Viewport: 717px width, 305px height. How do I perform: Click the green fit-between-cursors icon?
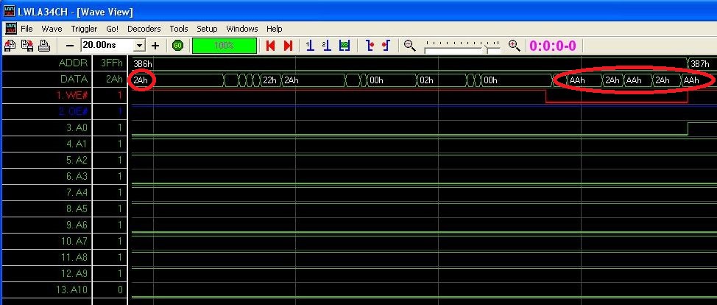pyautogui.click(x=344, y=46)
